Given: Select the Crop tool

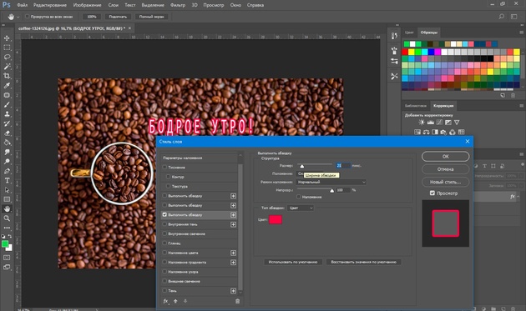Looking at the screenshot, I should click(7, 76).
